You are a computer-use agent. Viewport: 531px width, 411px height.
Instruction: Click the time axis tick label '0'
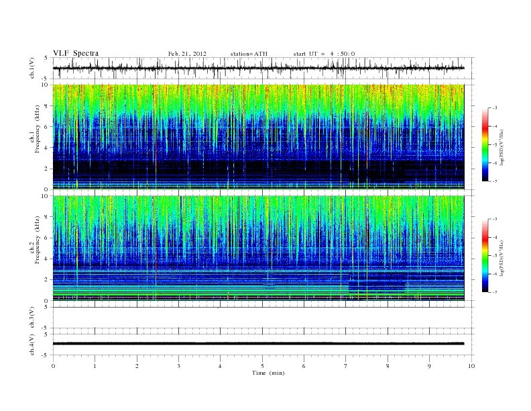(x=53, y=366)
